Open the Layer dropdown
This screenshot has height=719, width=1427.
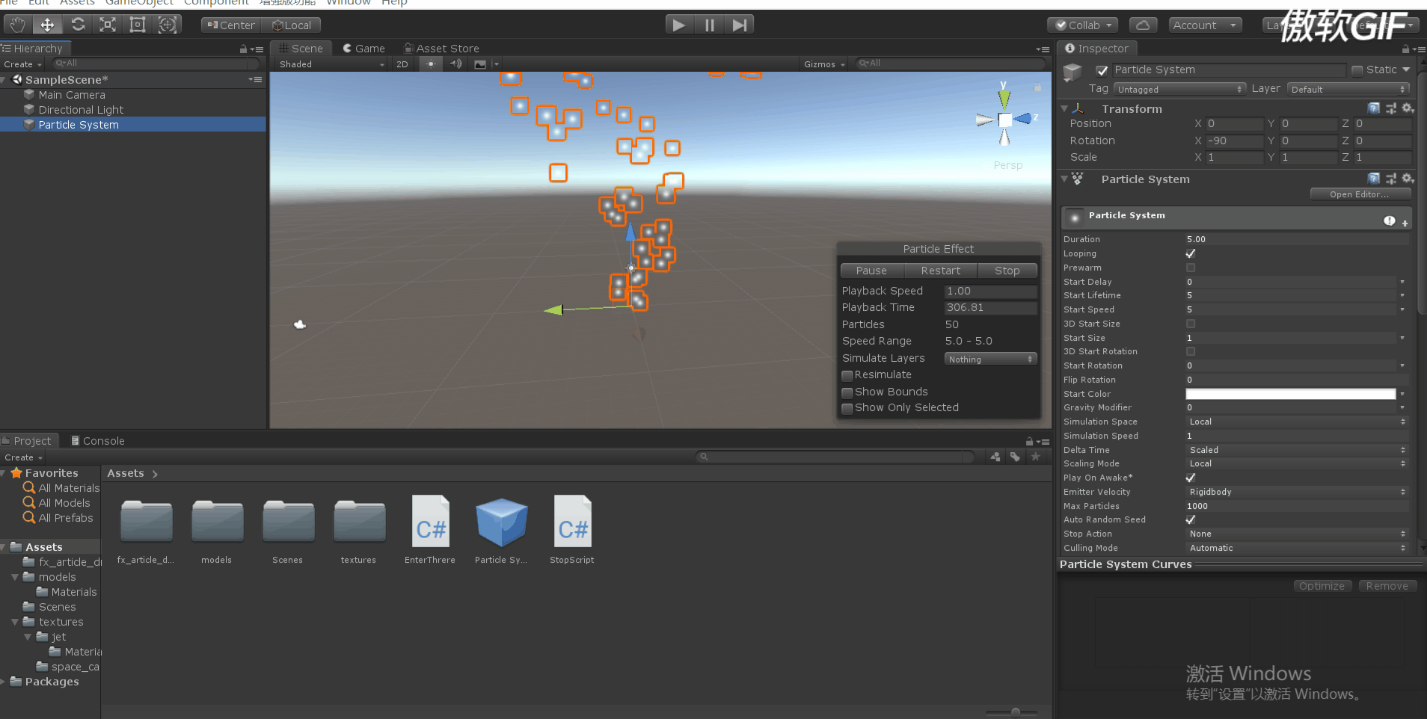tap(1349, 89)
